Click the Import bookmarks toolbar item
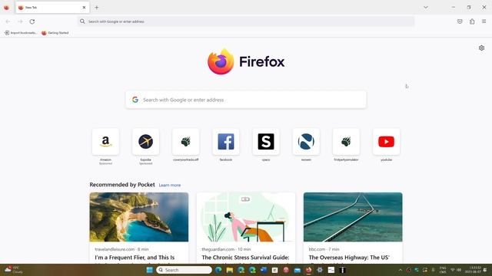492x276 pixels. (x=21, y=33)
